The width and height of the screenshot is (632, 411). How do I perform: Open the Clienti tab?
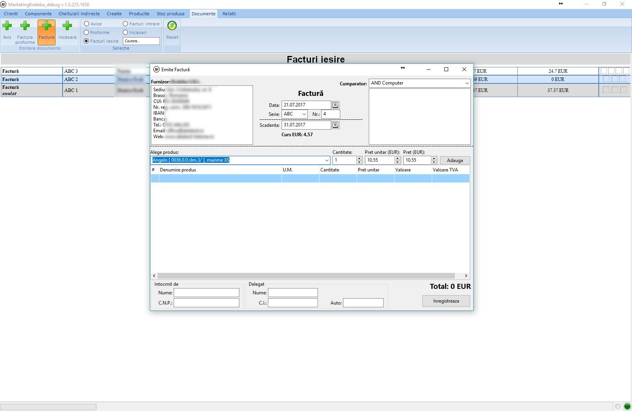click(11, 14)
